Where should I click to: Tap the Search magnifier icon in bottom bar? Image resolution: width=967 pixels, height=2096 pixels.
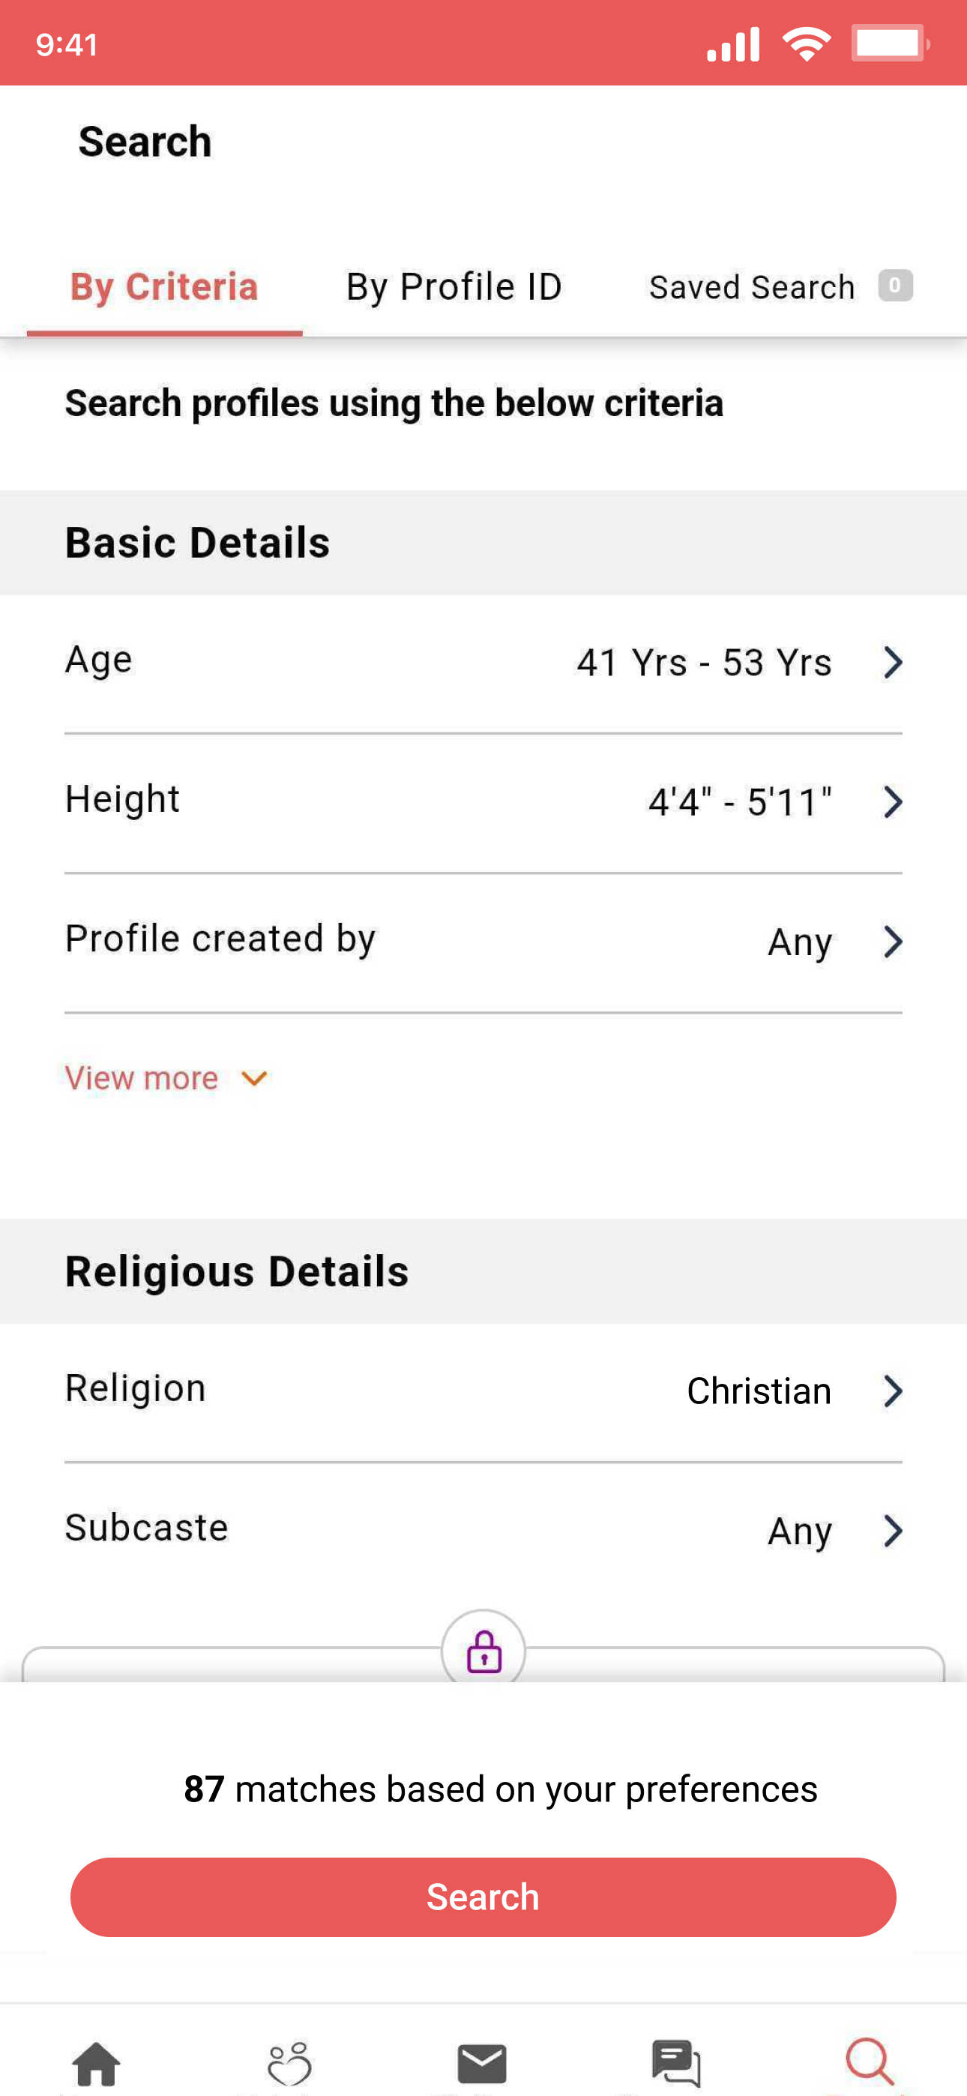click(870, 2062)
